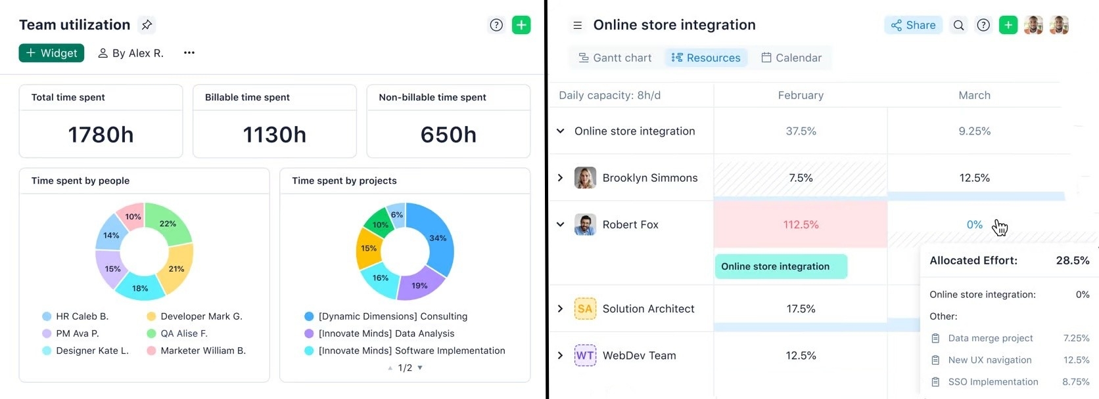Select the Online store integration task bar
The height and width of the screenshot is (399, 1099).
pos(781,266)
